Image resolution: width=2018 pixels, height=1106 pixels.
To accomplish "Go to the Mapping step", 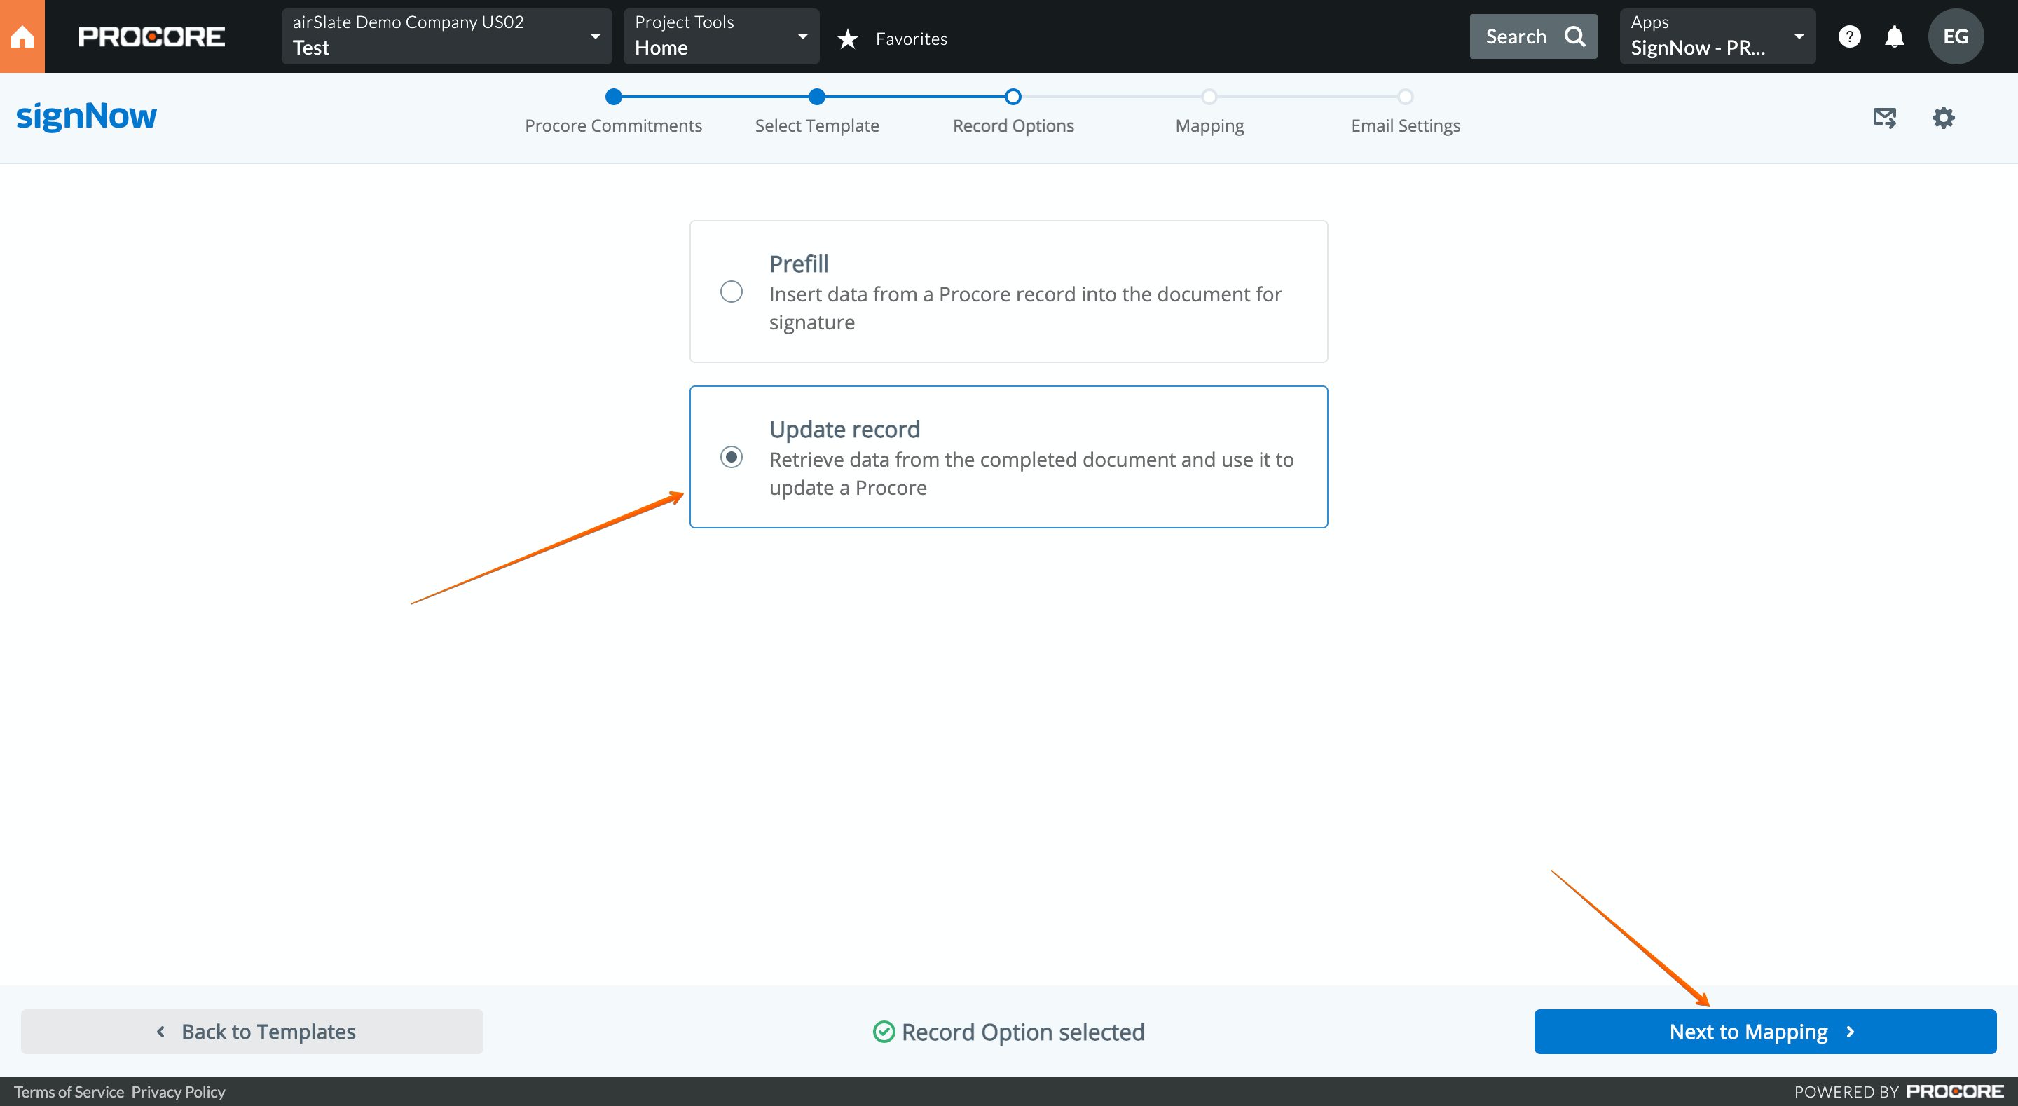I will click(x=1209, y=125).
